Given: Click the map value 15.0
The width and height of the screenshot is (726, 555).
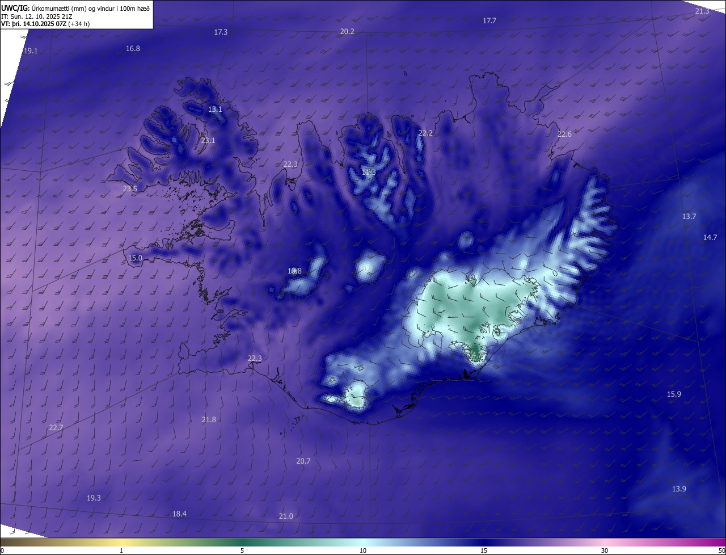Looking at the screenshot, I should (x=135, y=258).
